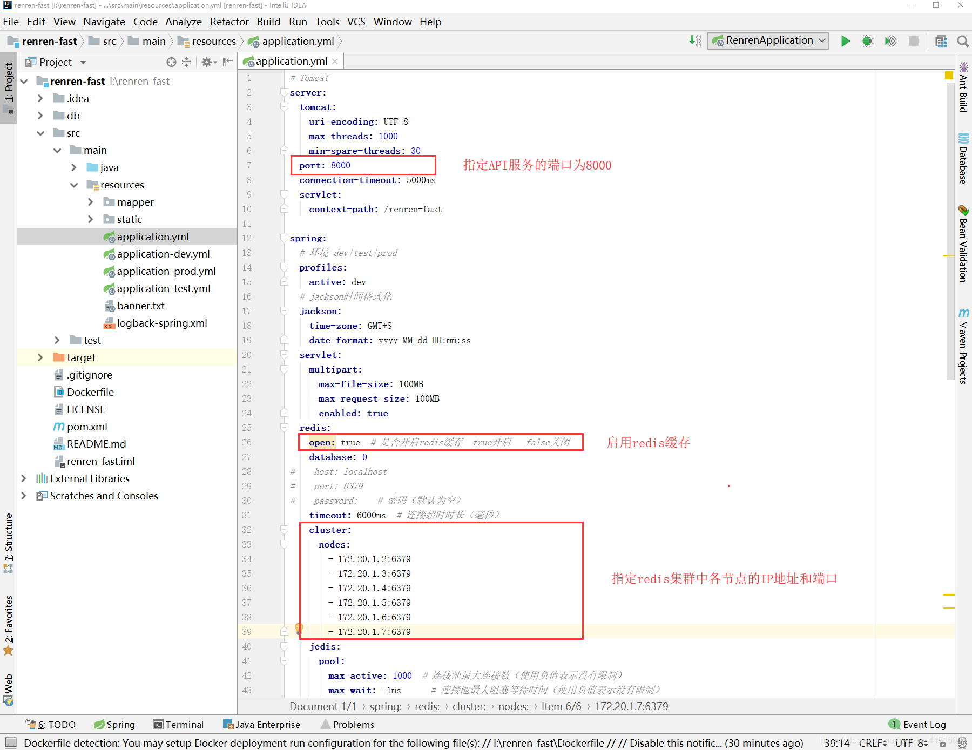Open the Web tool window
The image size is (972, 750).
(x=9, y=690)
